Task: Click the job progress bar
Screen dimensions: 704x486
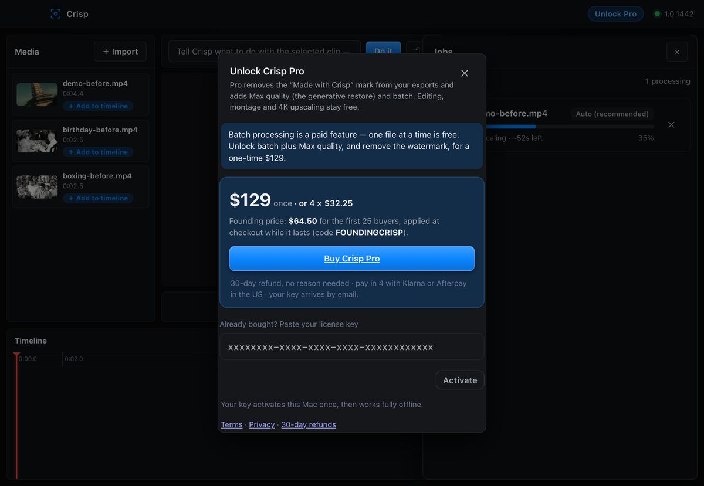Action: coord(569,127)
